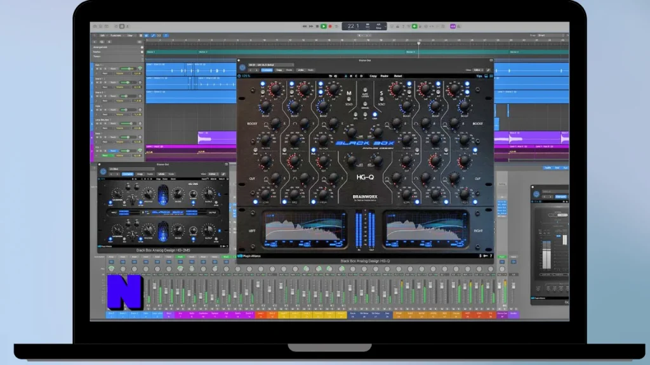The width and height of the screenshot is (650, 365).
Task: Select settings bank C in HG-Q toolbar
Action: click(x=355, y=76)
